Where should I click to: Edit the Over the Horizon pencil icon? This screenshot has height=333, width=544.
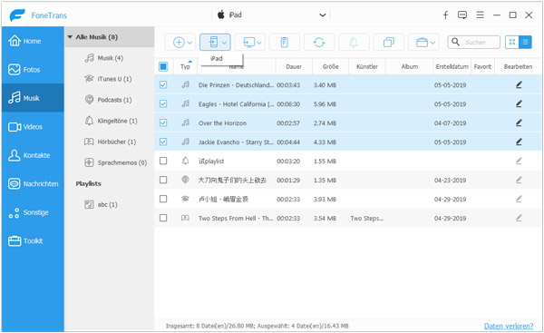point(519,122)
